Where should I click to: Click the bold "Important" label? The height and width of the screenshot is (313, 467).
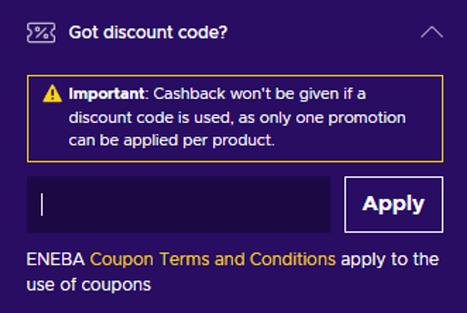pos(106,94)
